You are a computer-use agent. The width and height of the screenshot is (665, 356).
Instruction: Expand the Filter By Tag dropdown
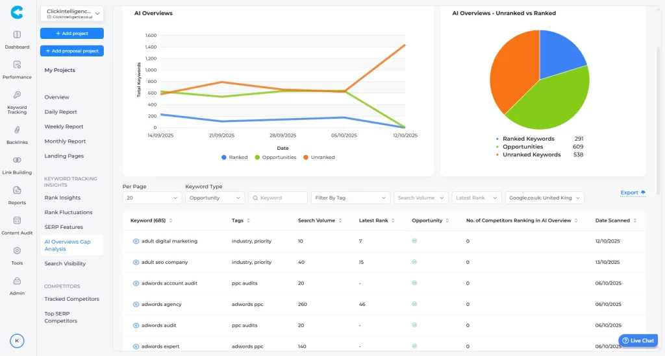[x=350, y=198]
